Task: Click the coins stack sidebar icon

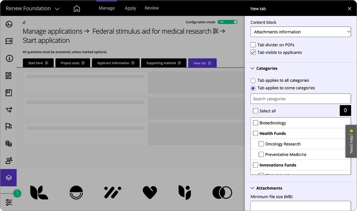Action: (9, 143)
